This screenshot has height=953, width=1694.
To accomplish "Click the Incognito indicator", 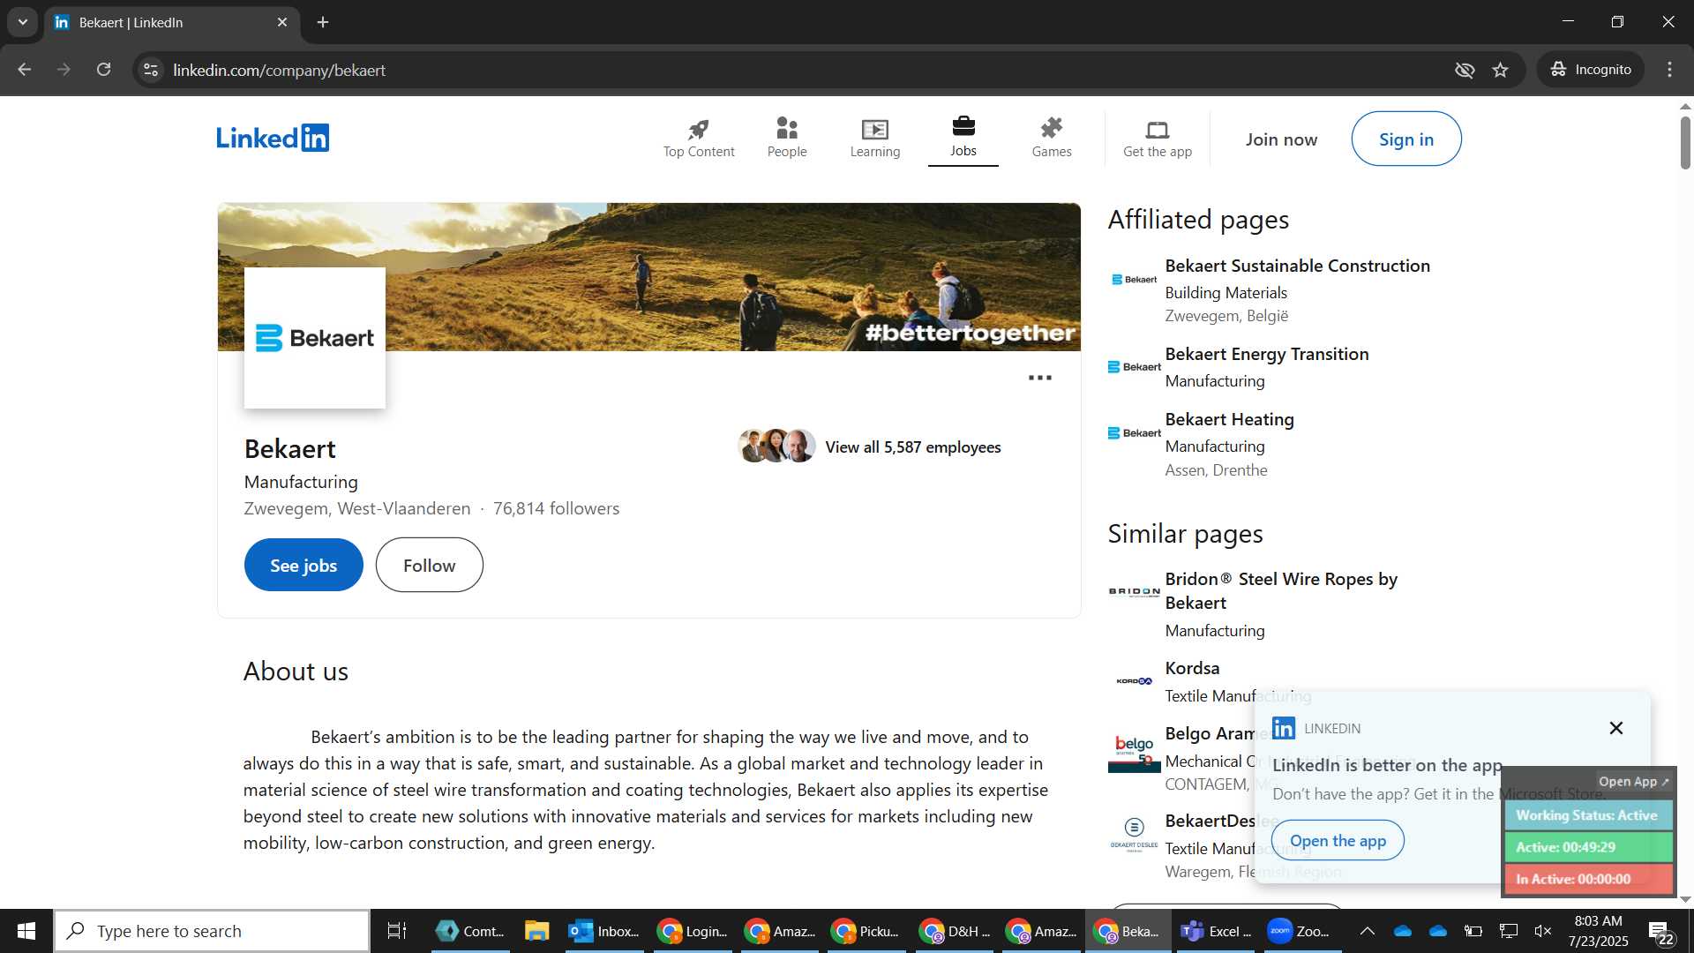I will point(1592,70).
